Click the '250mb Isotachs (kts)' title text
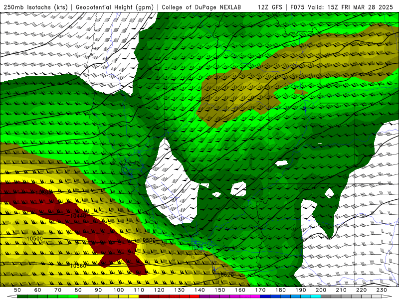399x299 pixels. pyautogui.click(x=35, y=7)
